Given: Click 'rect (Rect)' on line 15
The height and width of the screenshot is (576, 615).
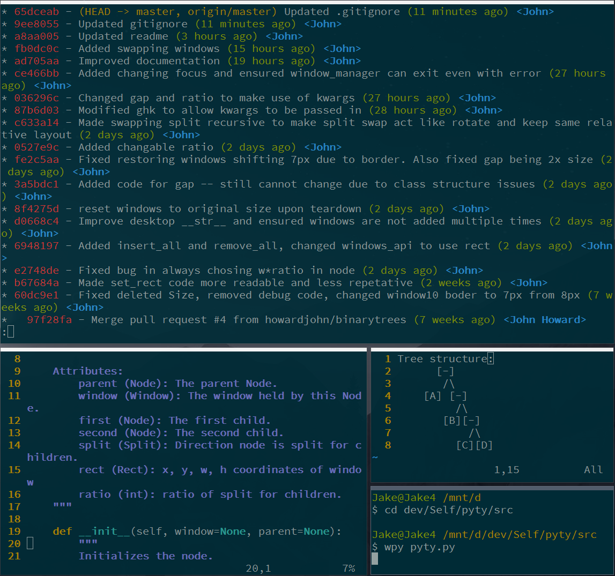Looking at the screenshot, I should point(117,470).
